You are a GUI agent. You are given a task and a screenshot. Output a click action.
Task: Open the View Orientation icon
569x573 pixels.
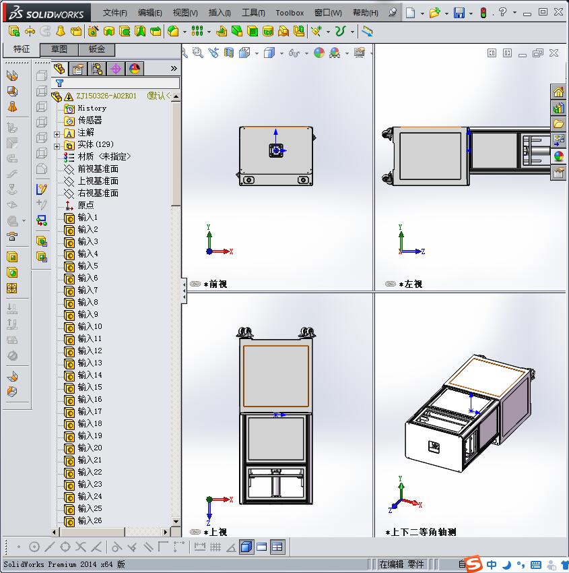(244, 53)
